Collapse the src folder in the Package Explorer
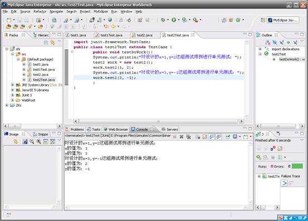308x221 pixels. pos(13,54)
